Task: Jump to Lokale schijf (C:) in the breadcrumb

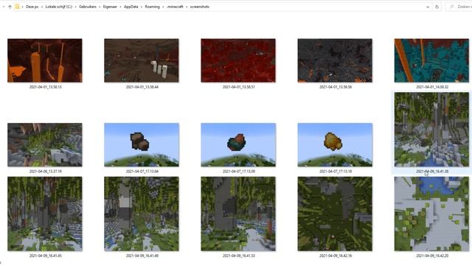Action: pyautogui.click(x=59, y=7)
